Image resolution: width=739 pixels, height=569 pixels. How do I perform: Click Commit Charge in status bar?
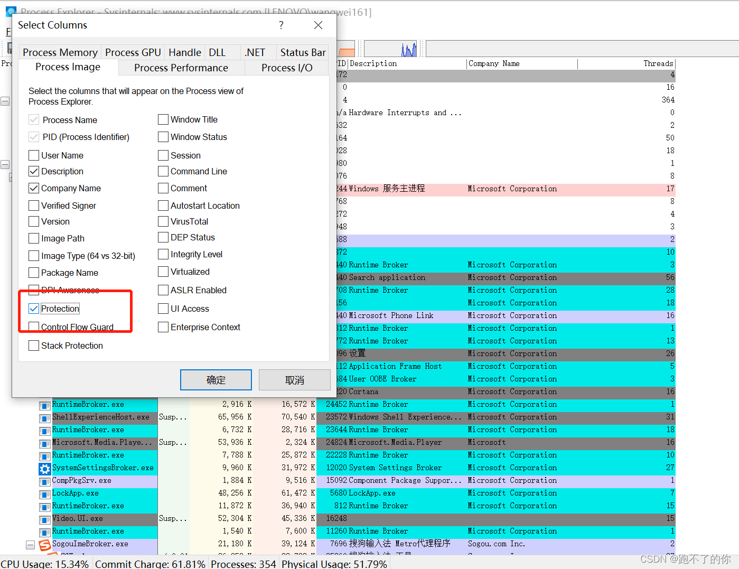tap(150, 564)
